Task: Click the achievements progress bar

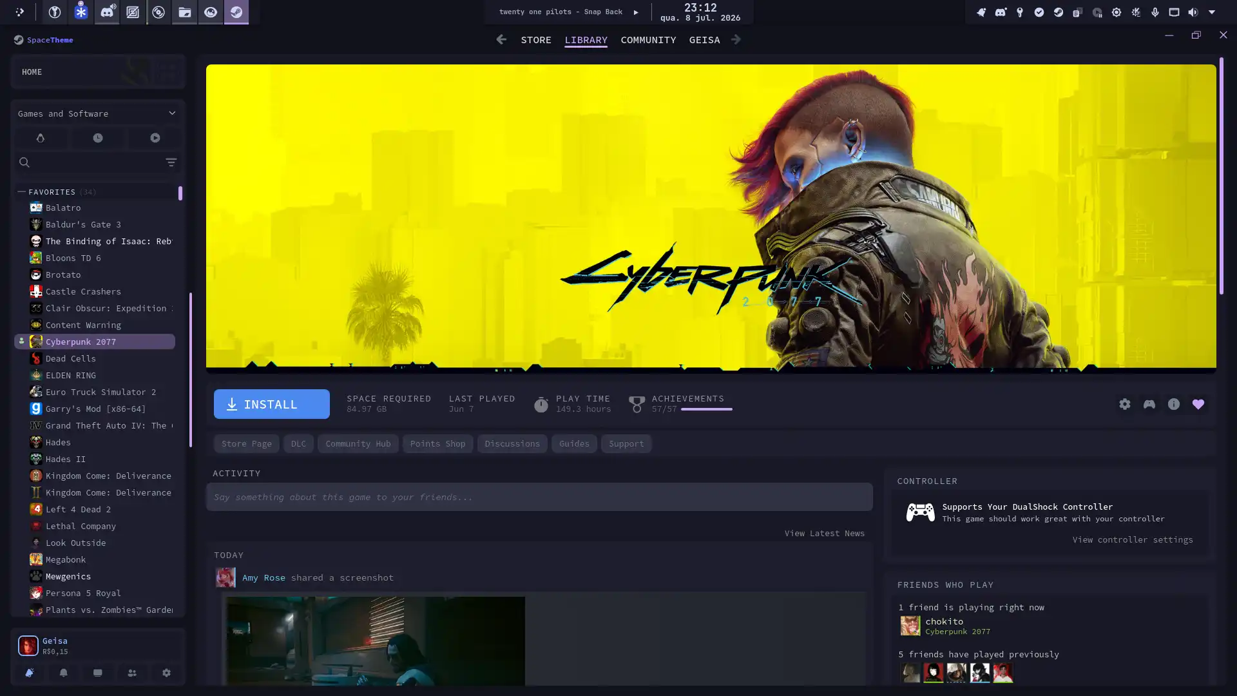Action: 707,409
